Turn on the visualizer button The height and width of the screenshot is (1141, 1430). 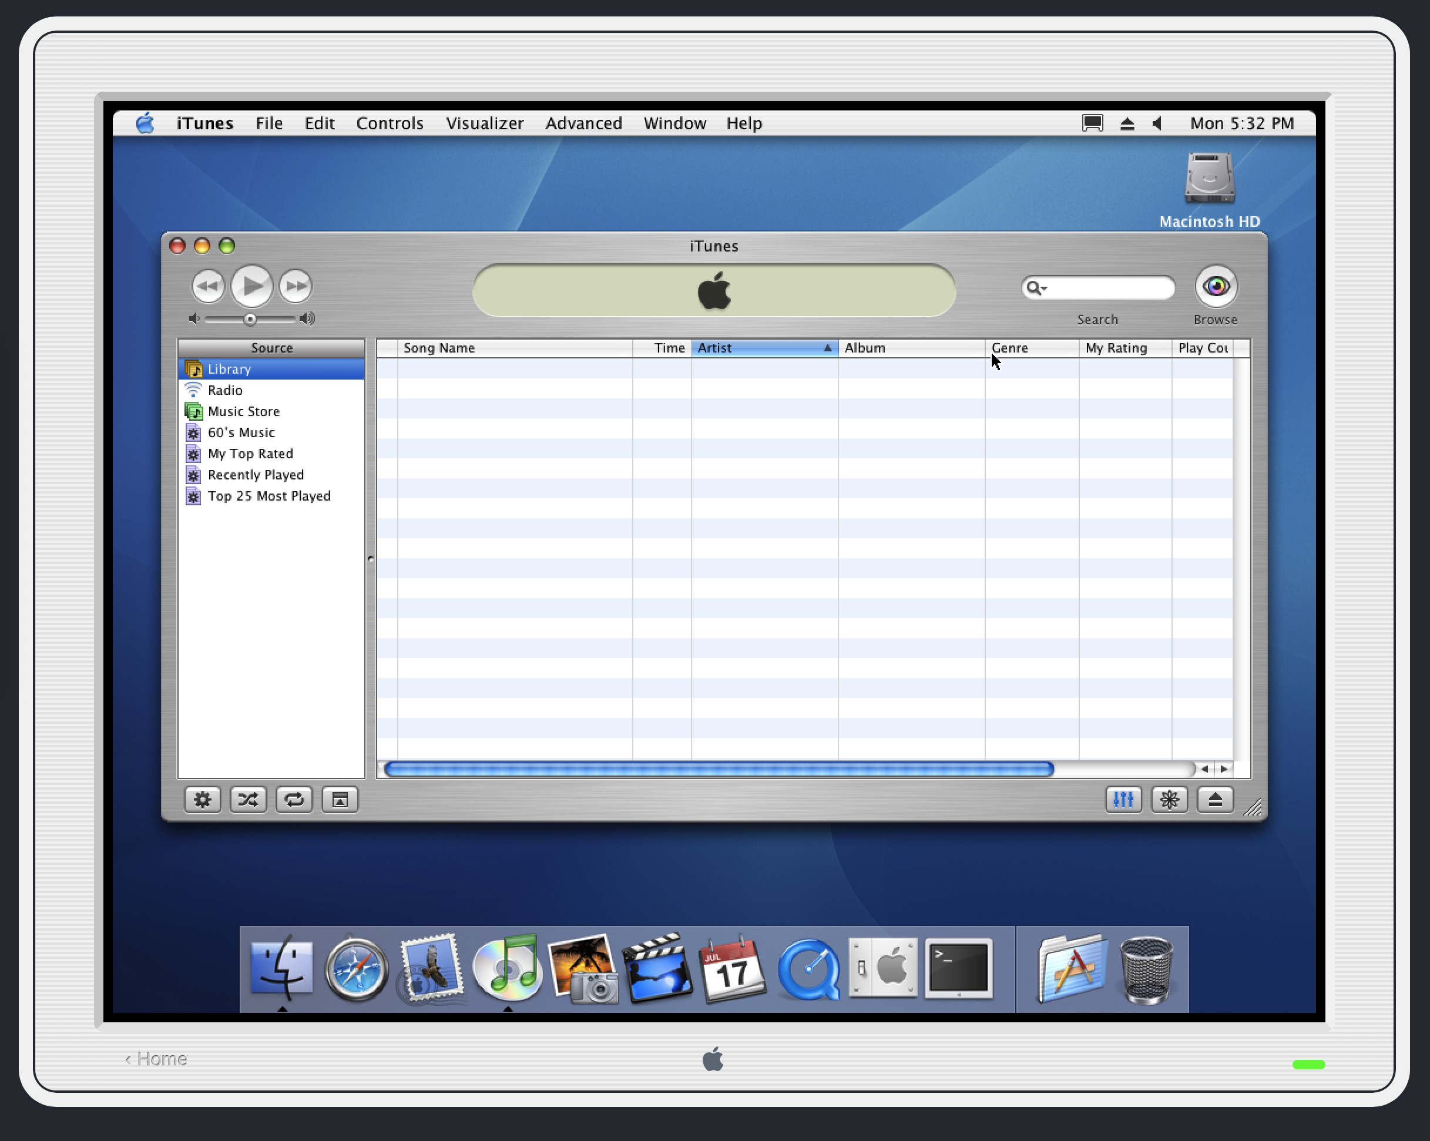point(1169,800)
